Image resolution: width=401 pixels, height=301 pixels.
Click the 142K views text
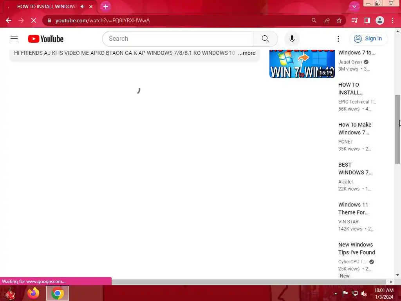click(350, 228)
